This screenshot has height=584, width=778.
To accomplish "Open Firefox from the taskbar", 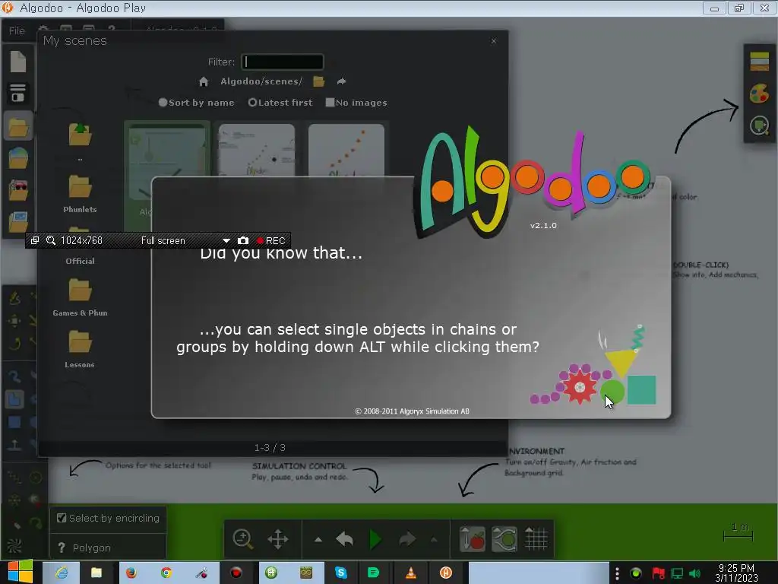I will pos(131,573).
